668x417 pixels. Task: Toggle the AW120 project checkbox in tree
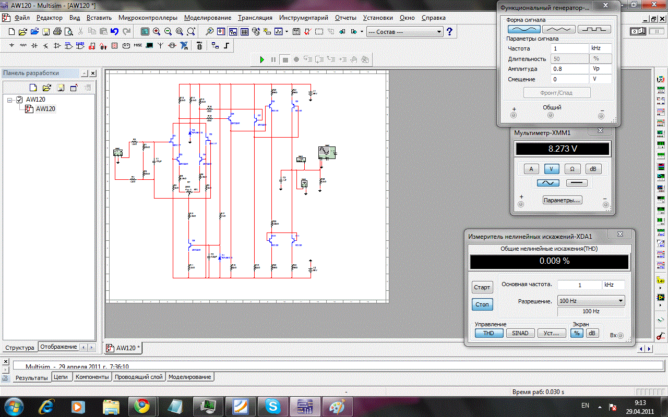(x=19, y=99)
